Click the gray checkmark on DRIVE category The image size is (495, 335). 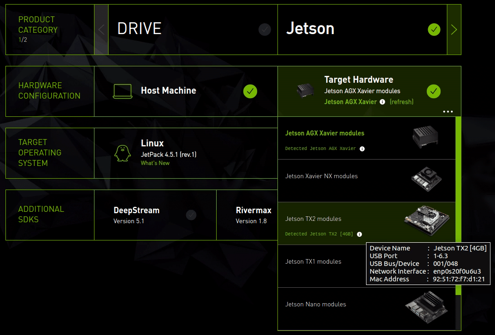265,30
